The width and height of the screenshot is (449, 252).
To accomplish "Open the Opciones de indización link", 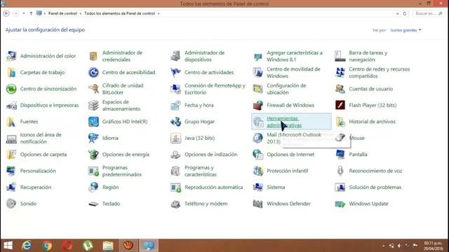I will pyautogui.click(x=210, y=154).
